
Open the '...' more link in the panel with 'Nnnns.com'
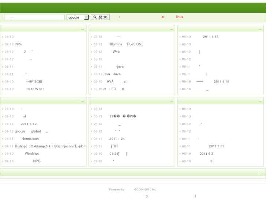coord(83,102)
